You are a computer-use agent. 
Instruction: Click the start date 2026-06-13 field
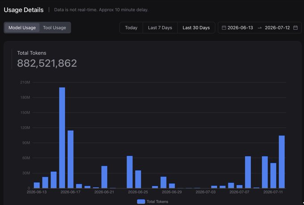coord(240,28)
